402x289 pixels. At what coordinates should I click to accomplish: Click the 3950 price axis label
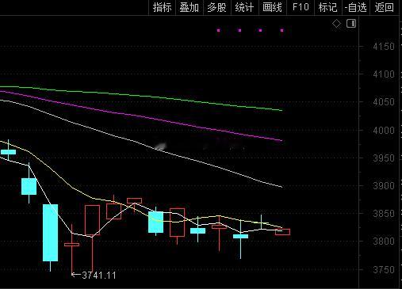pos(384,158)
